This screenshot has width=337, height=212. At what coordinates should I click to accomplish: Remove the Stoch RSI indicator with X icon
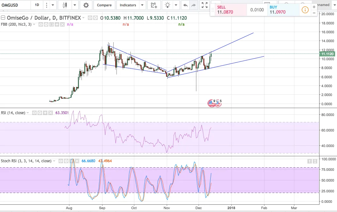pos(77,161)
